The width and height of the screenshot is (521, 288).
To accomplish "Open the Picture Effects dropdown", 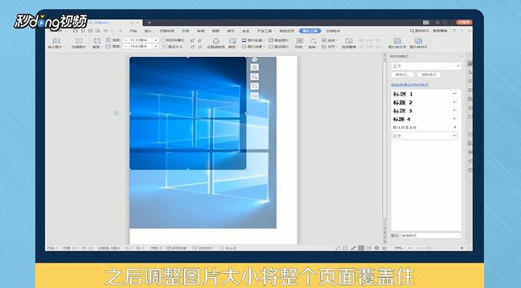I will (253, 47).
